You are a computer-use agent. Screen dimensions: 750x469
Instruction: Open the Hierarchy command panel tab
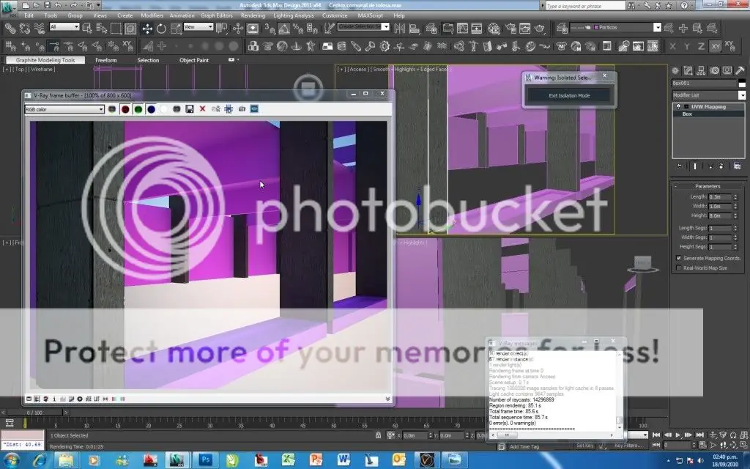tap(701, 70)
